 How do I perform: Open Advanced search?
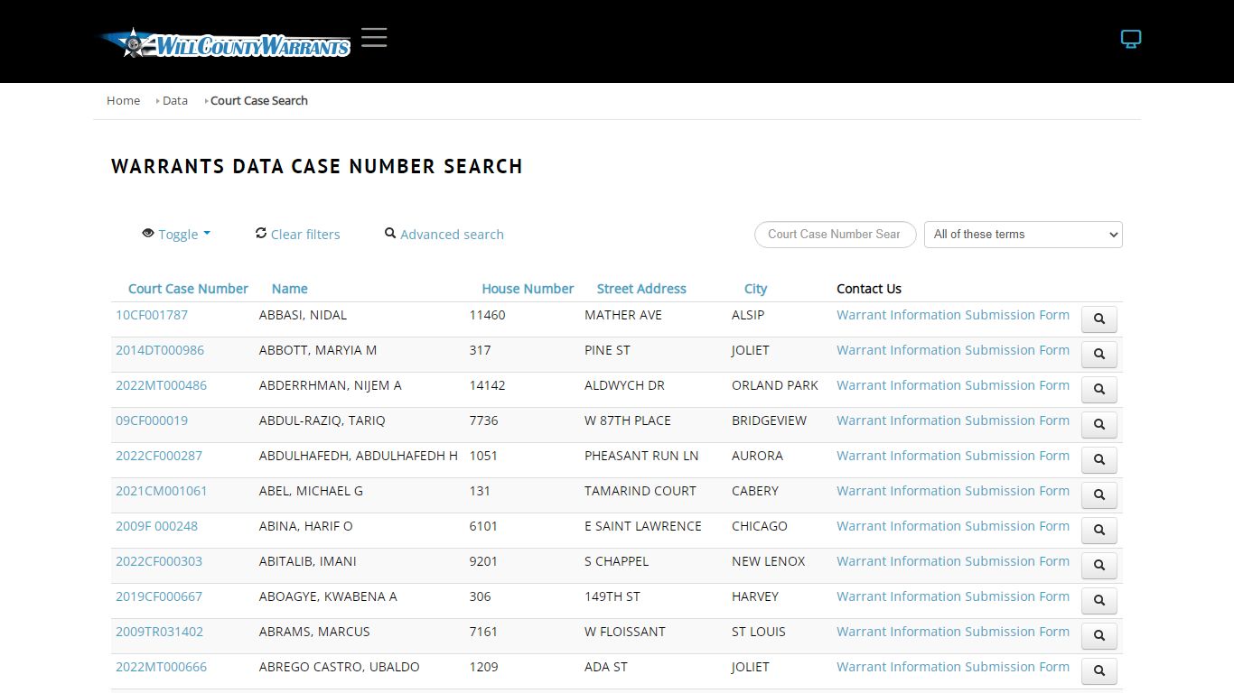click(444, 234)
